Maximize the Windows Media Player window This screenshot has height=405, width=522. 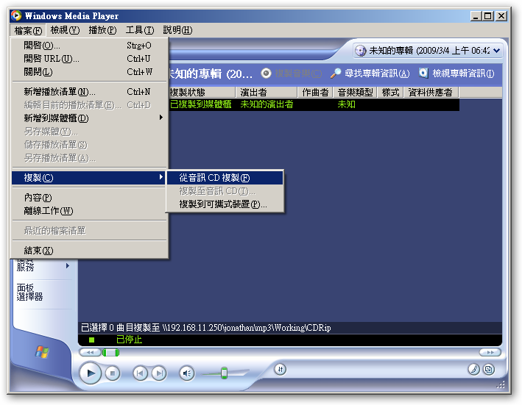(x=488, y=16)
